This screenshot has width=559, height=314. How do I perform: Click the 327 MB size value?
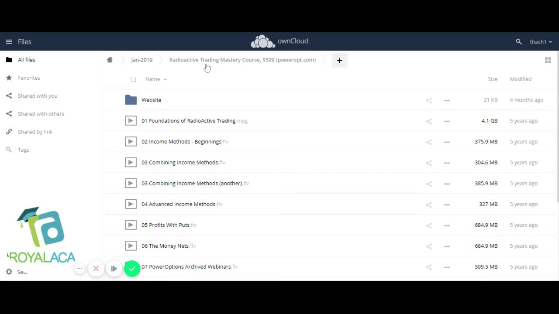pos(488,204)
